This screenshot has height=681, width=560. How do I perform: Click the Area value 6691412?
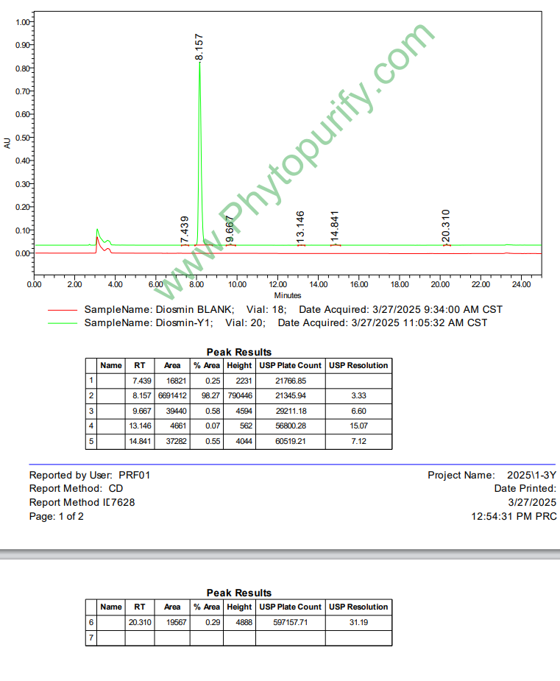coord(172,395)
